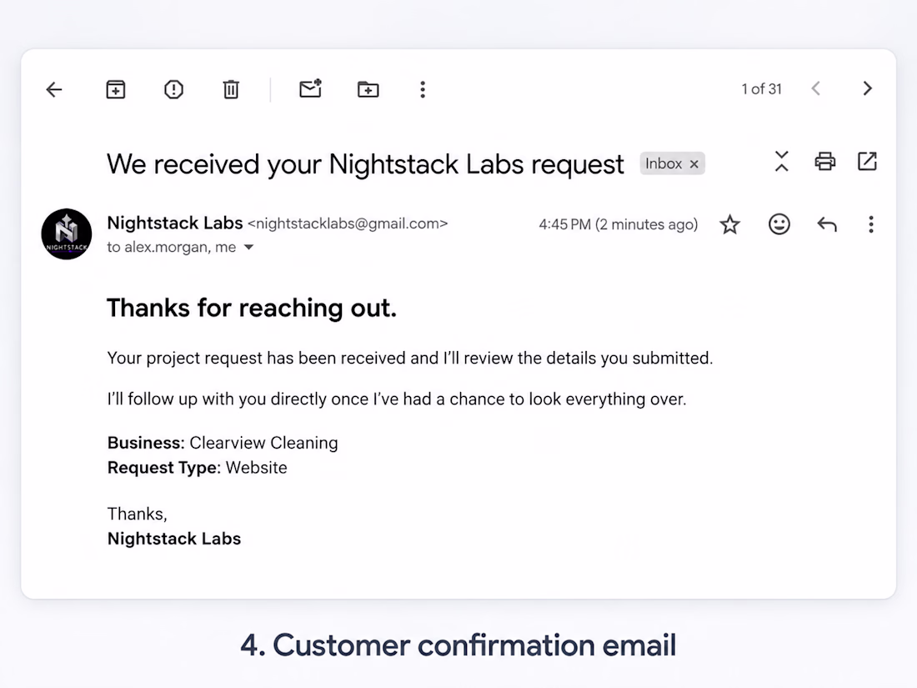Star the Nightstack Labs message
The height and width of the screenshot is (688, 917).
tap(729, 224)
